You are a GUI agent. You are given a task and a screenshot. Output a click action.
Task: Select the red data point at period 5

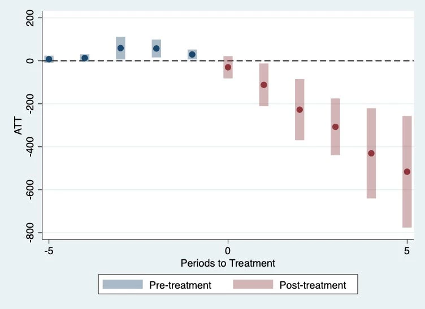click(407, 172)
